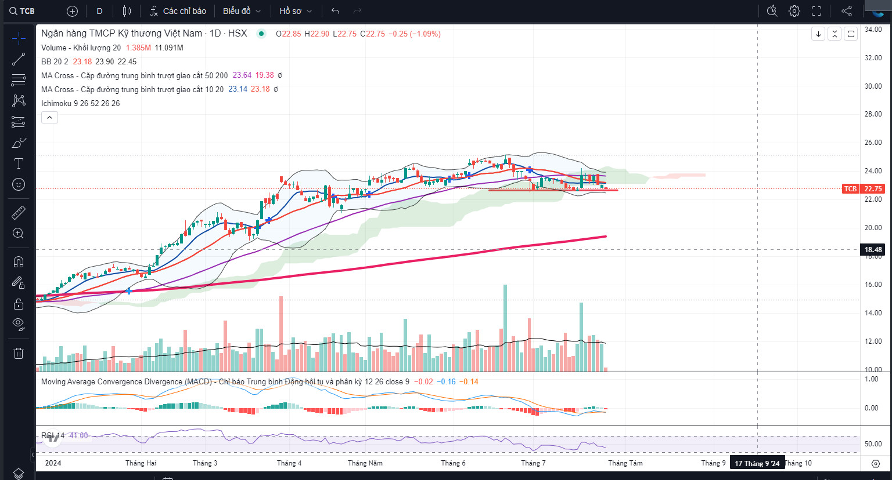Open chart settings with the top gear icon
892x480 pixels.
click(x=794, y=11)
